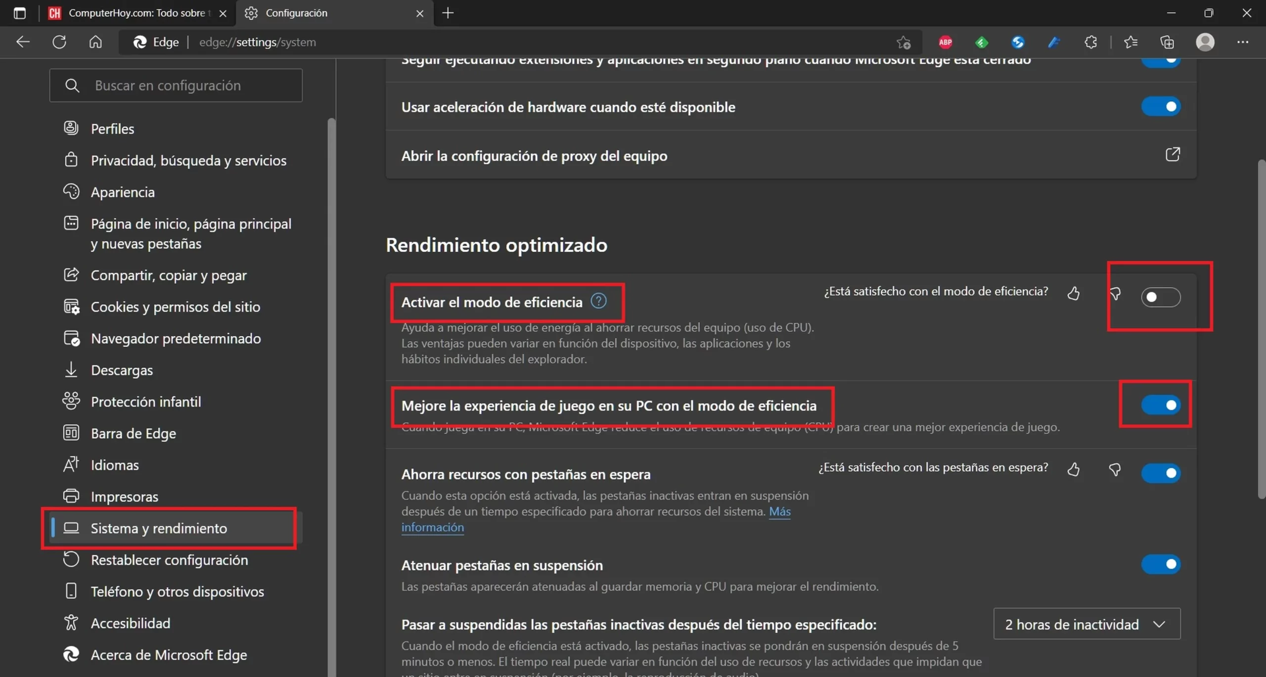This screenshot has width=1266, height=677.
Task: Click the blue circular extension icon
Action: [1018, 43]
